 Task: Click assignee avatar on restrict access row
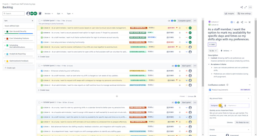[x=190, y=28]
